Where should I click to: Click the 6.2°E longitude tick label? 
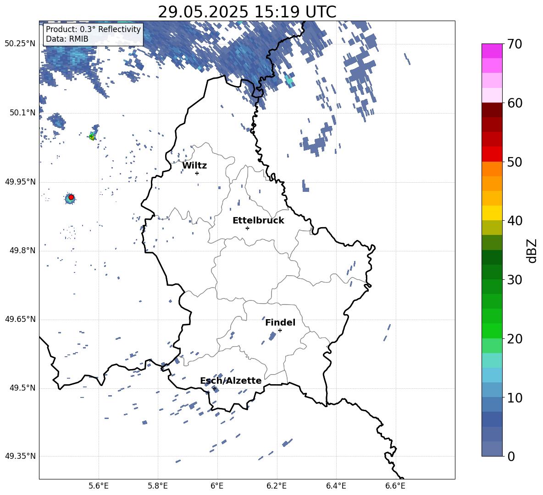tap(277, 486)
